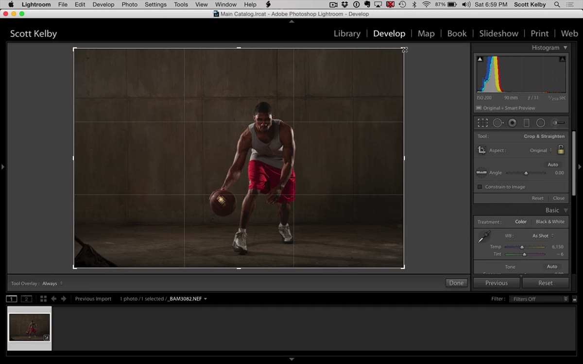Screen dimensions: 583x364
Task: Select the _BAM3082.NEF filmstrip thumbnail
Action: pyautogui.click(x=30, y=328)
